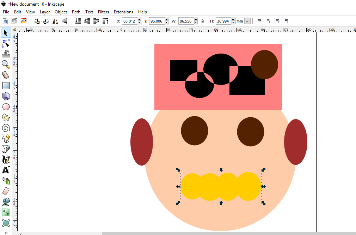Toggle scaling rounded rectangle corners
The width and height of the screenshot is (356, 235).
[x=268, y=21]
